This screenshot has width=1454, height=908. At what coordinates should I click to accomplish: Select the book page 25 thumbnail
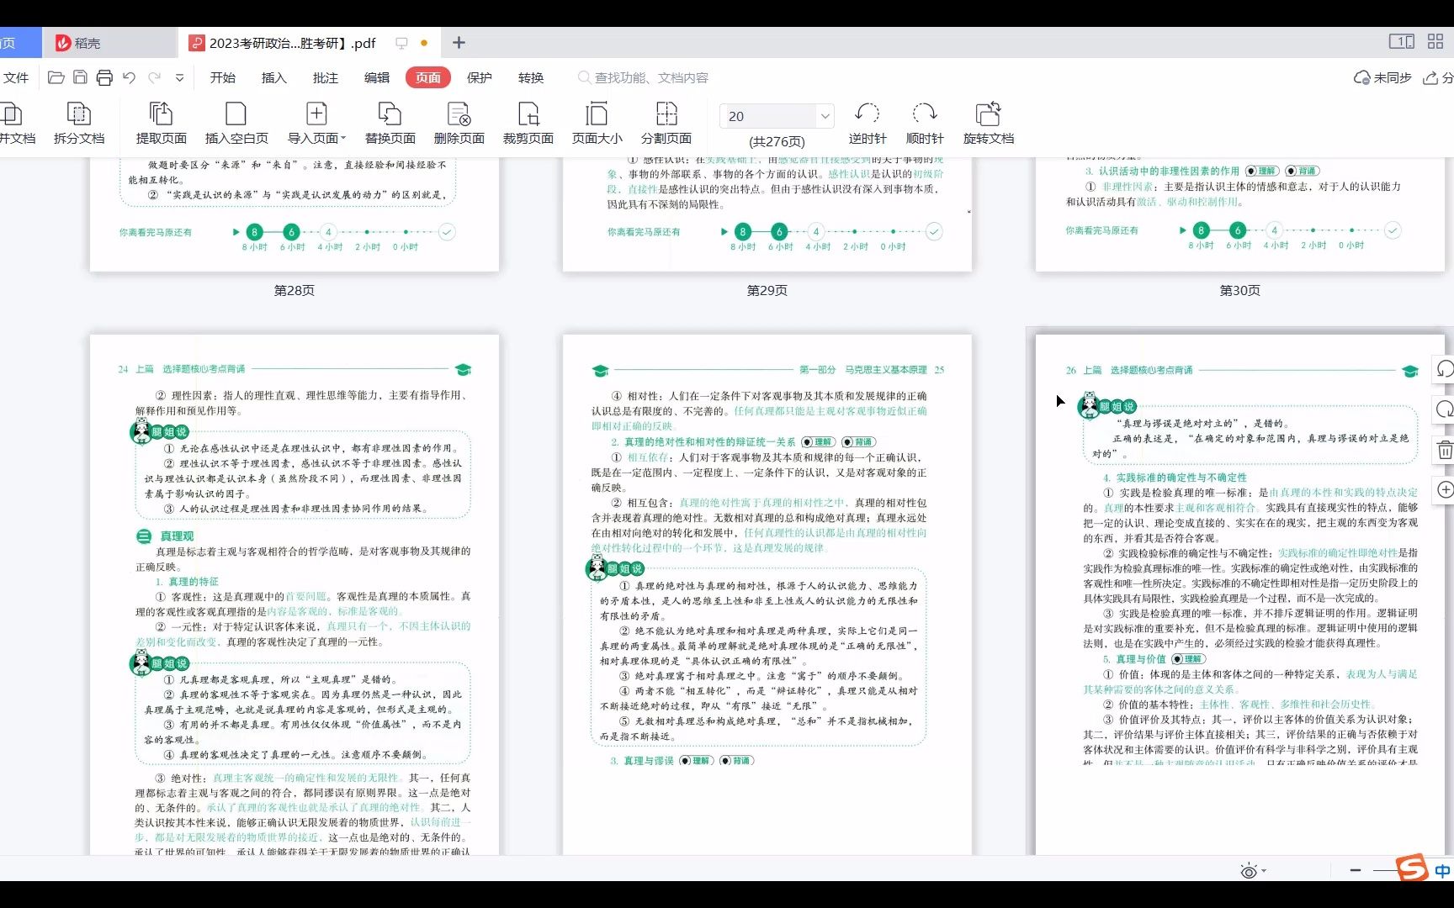click(x=767, y=595)
